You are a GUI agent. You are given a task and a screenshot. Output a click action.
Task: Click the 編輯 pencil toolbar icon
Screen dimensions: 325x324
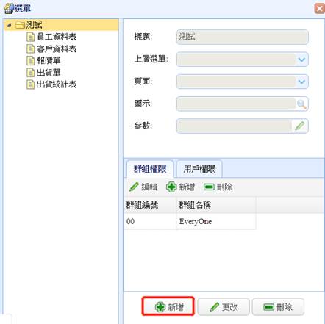134,187
